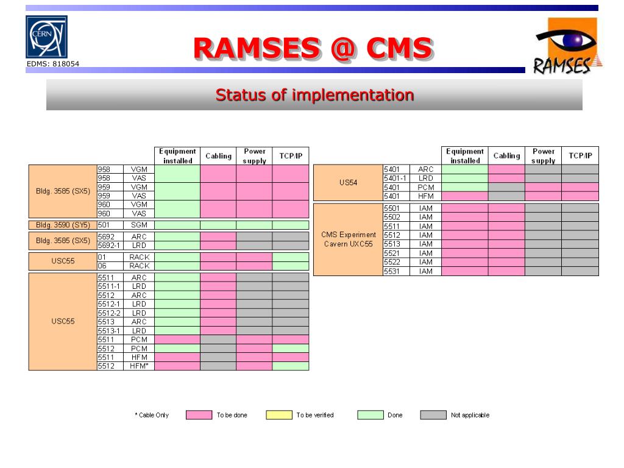Select the '5511-1' number cell

[x=110, y=286]
